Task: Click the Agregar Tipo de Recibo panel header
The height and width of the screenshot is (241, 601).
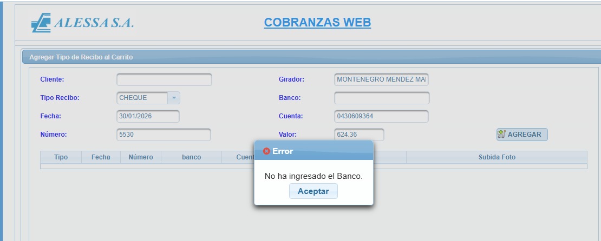Action: 81,57
